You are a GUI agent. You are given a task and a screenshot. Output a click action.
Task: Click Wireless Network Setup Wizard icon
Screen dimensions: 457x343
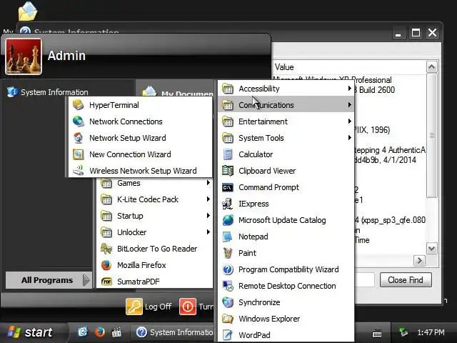point(78,171)
